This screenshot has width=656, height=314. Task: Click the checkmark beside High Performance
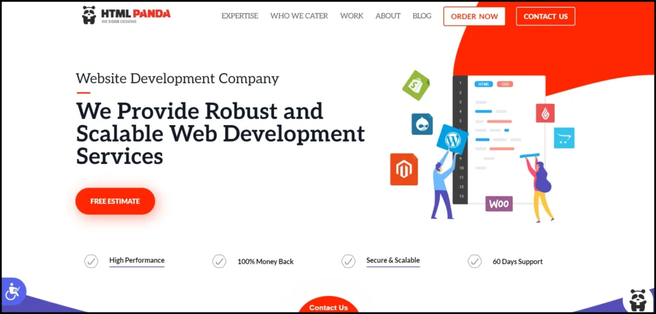pos(91,261)
